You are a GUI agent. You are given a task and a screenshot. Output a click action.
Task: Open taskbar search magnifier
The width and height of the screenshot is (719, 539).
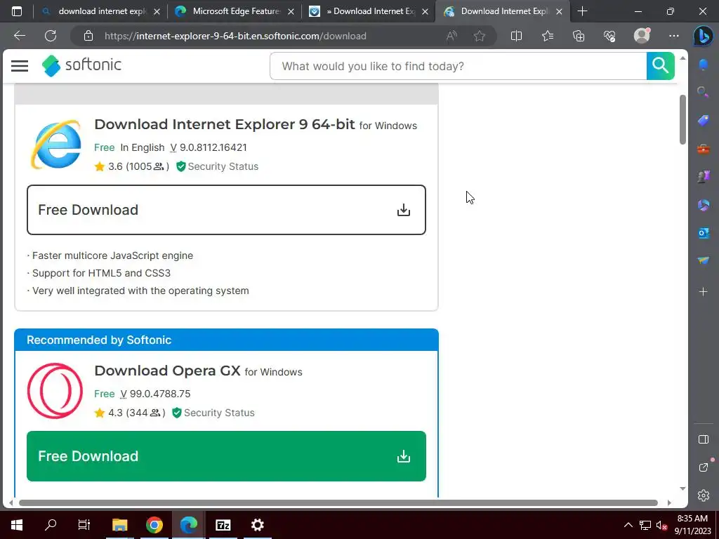(51, 525)
